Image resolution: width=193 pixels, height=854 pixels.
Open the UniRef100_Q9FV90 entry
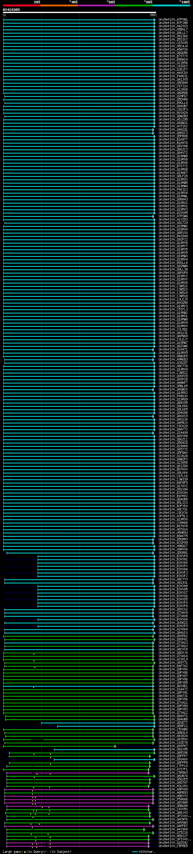coord(173,669)
